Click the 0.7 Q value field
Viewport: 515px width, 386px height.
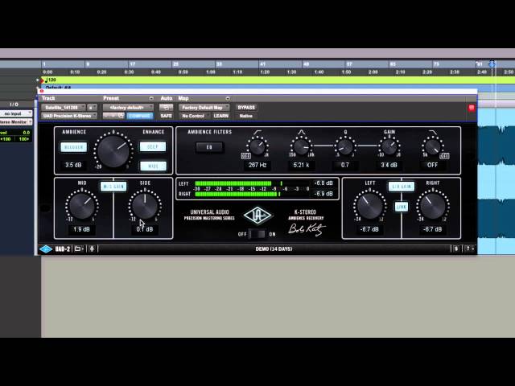coord(345,165)
